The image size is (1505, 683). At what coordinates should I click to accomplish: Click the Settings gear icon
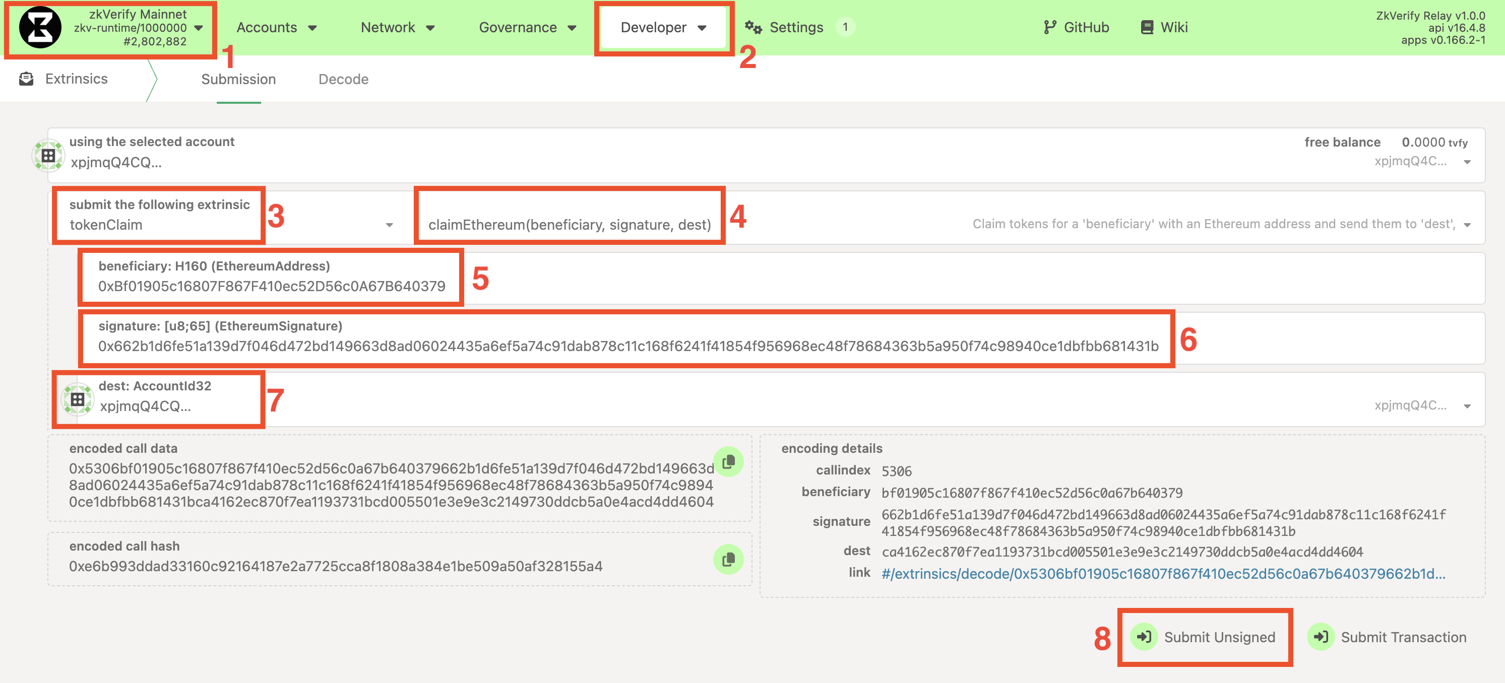[752, 27]
